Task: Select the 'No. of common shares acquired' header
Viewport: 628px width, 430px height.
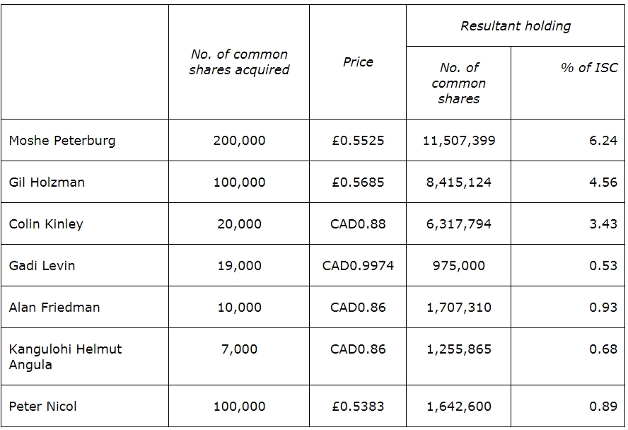Action: 239,62
